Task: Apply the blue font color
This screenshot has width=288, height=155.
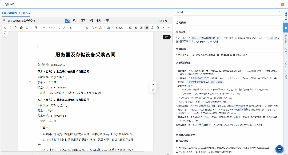Action: tap(109, 27)
